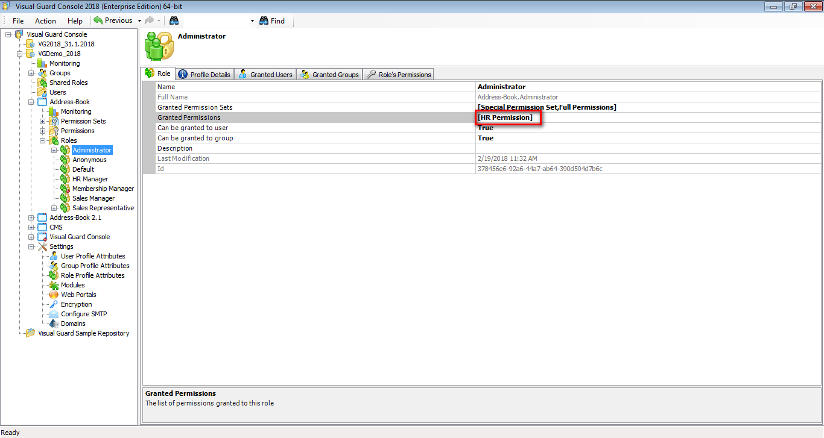Click the Previous navigation button

point(115,20)
